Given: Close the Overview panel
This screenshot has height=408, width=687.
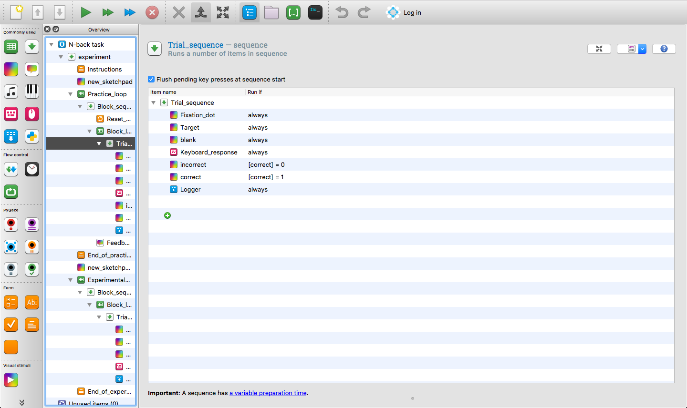Looking at the screenshot, I should [47, 29].
